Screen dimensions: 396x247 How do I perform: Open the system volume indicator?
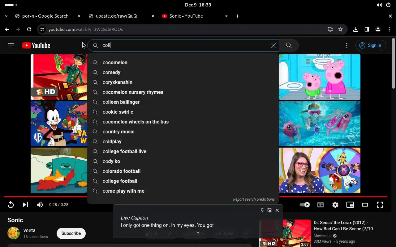(380, 5)
